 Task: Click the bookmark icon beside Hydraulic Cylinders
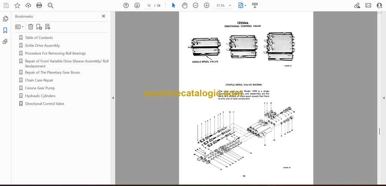click(21, 96)
